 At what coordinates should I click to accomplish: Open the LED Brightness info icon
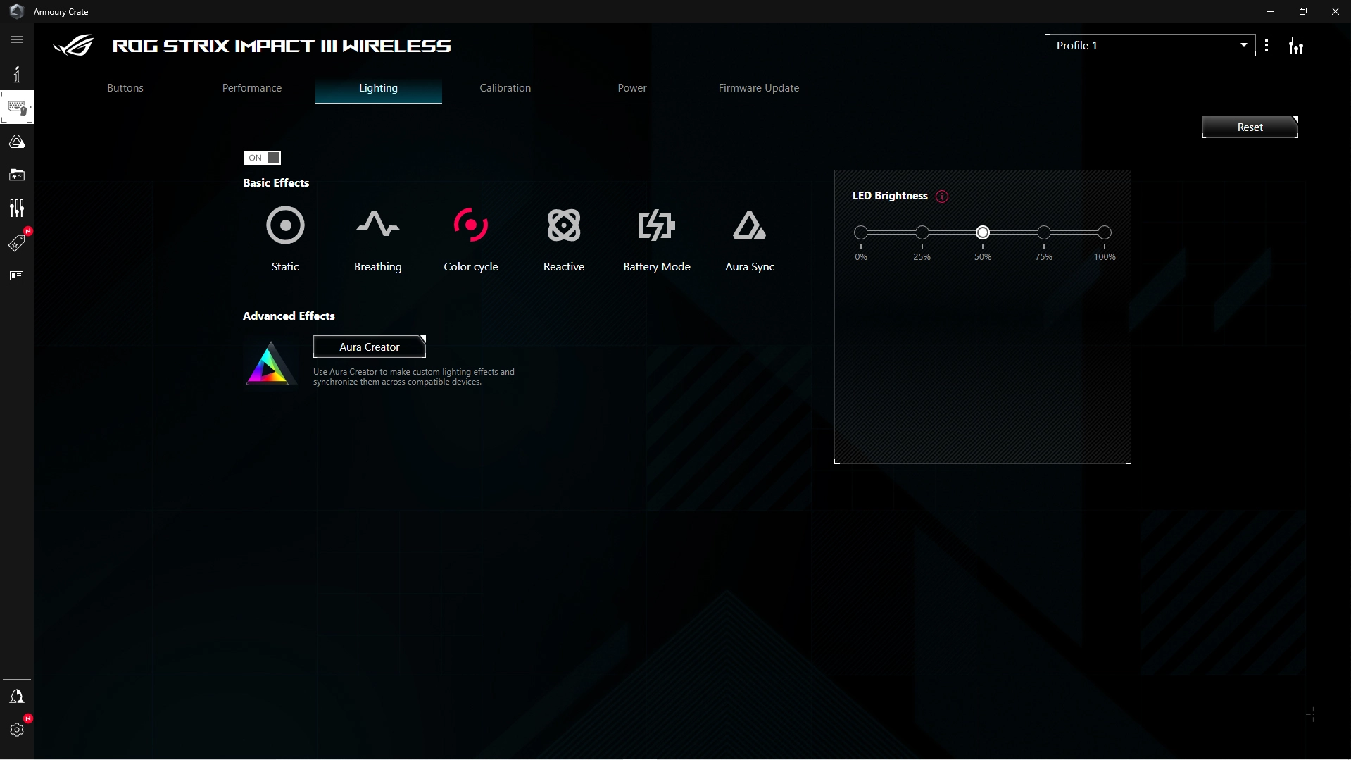click(x=942, y=197)
